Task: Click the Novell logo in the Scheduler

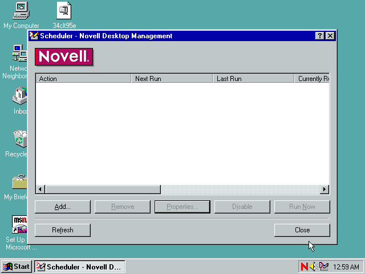Action: [x=64, y=57]
